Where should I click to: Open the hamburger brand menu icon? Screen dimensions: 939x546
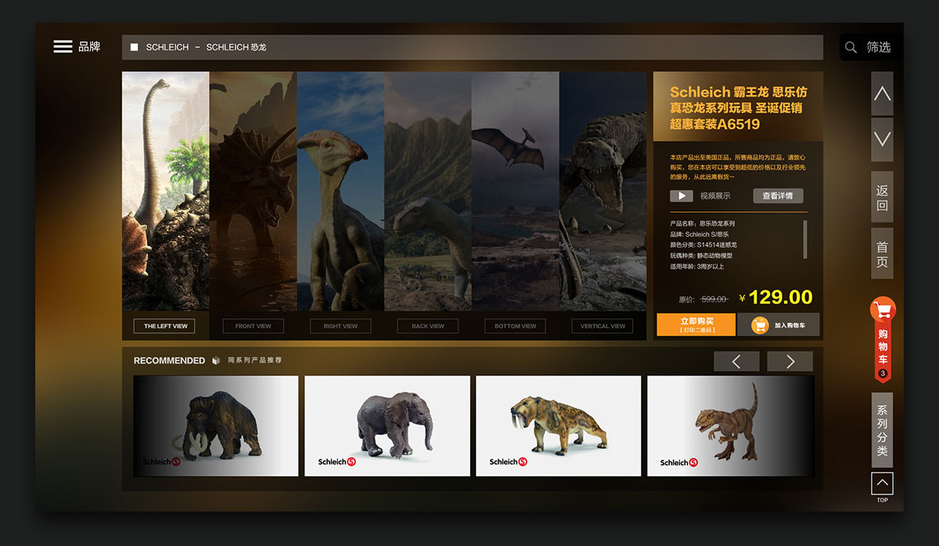tap(63, 47)
